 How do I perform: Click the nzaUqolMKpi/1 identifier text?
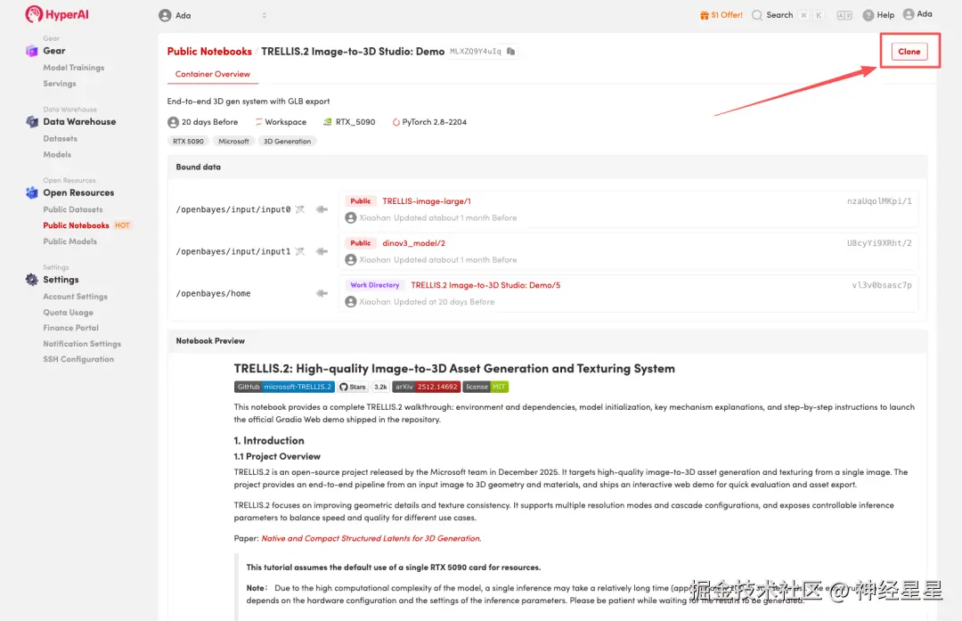[x=879, y=201]
